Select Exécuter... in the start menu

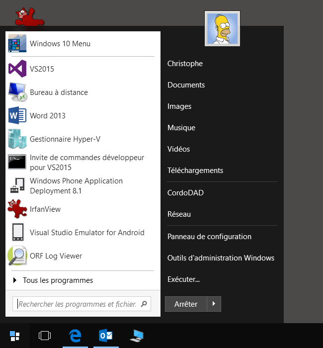tap(183, 279)
